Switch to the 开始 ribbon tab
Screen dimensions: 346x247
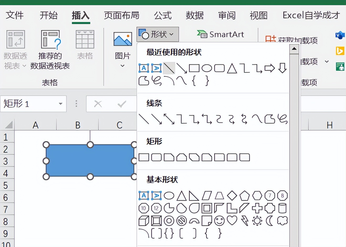pos(48,16)
